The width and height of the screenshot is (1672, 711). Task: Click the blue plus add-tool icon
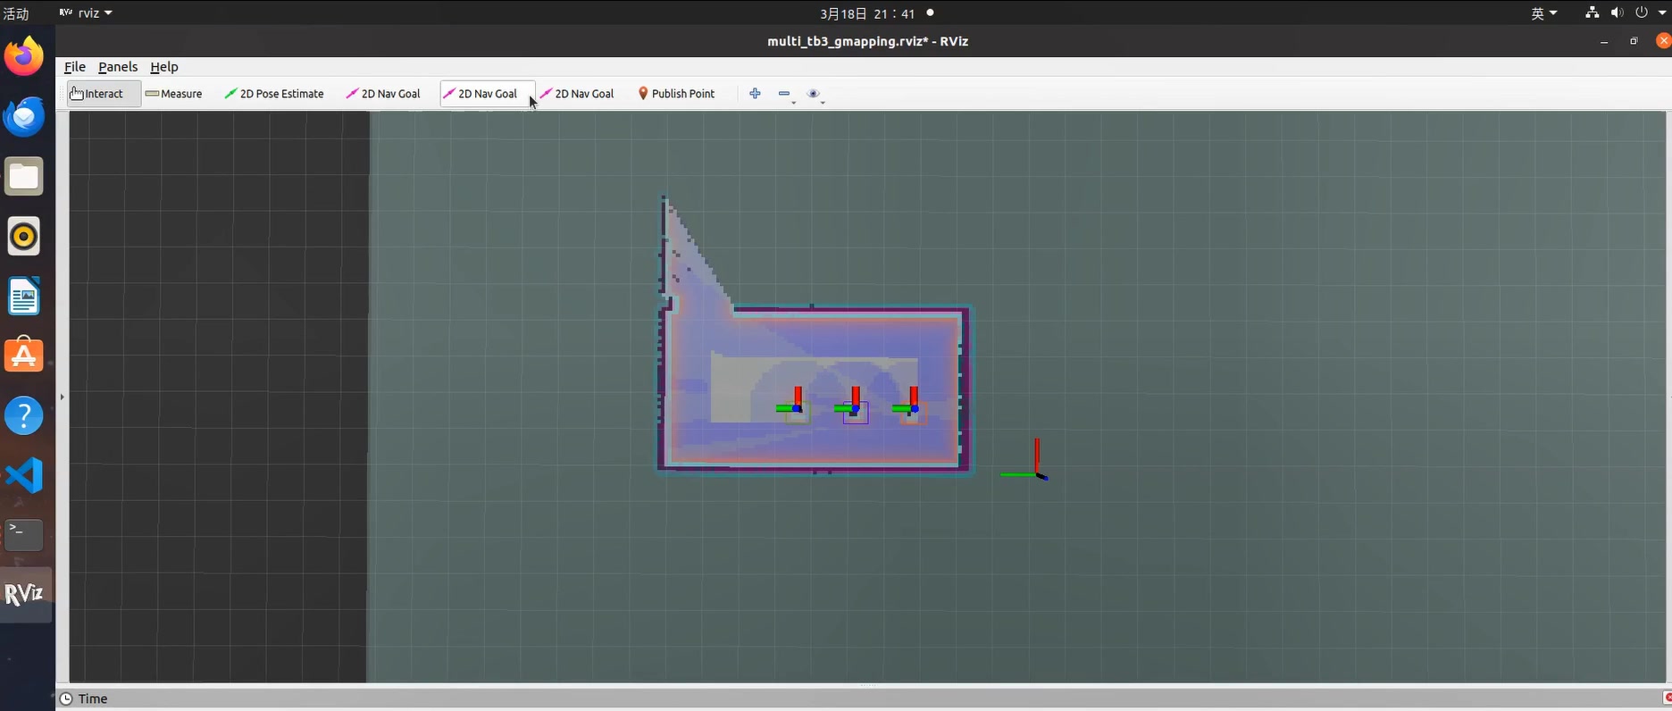pos(755,94)
